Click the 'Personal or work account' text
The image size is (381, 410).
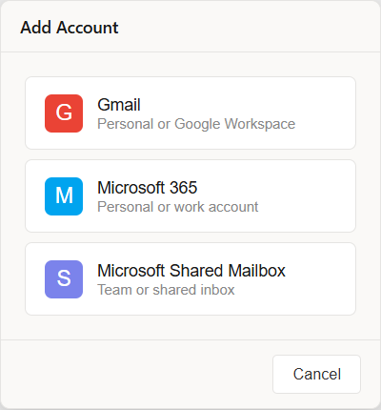point(178,207)
